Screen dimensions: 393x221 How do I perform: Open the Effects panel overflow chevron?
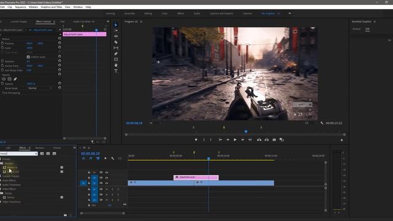coord(74,148)
